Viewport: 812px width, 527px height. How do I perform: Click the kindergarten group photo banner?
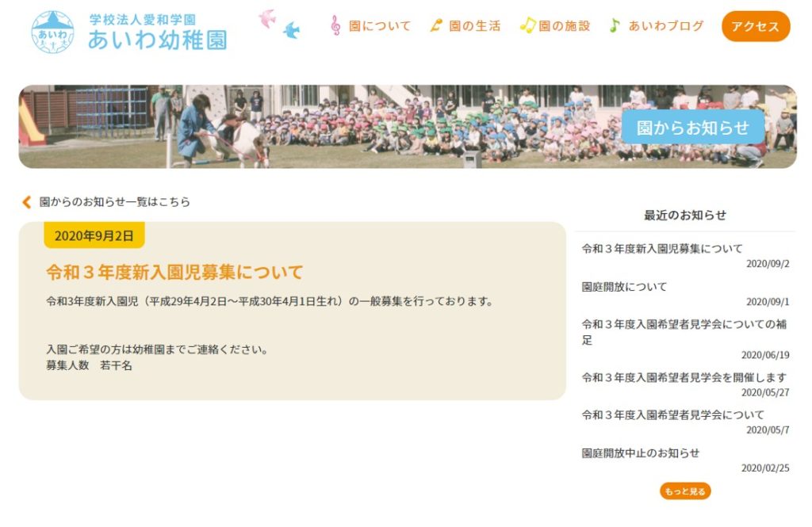coord(408,127)
